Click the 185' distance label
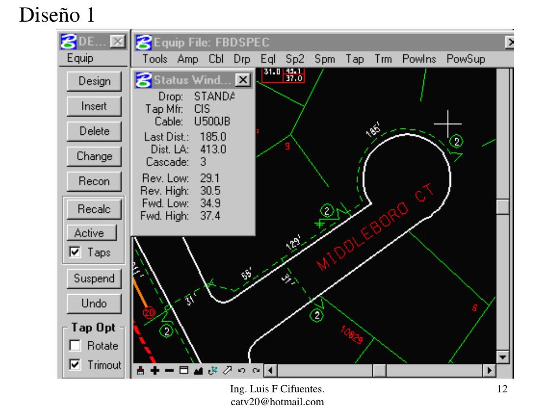 (x=373, y=129)
